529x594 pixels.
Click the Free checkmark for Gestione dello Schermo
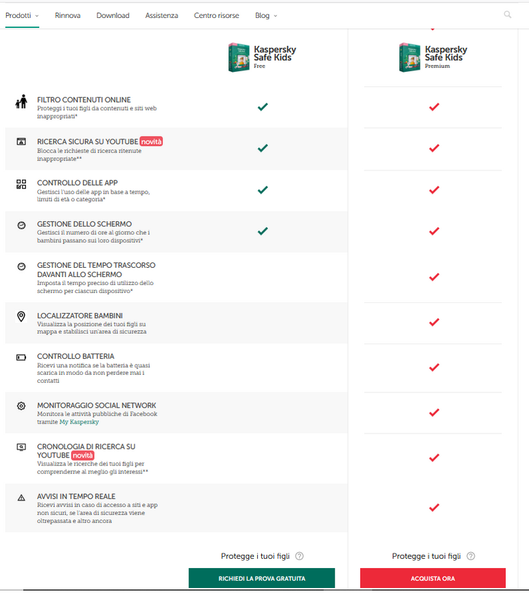(x=263, y=230)
